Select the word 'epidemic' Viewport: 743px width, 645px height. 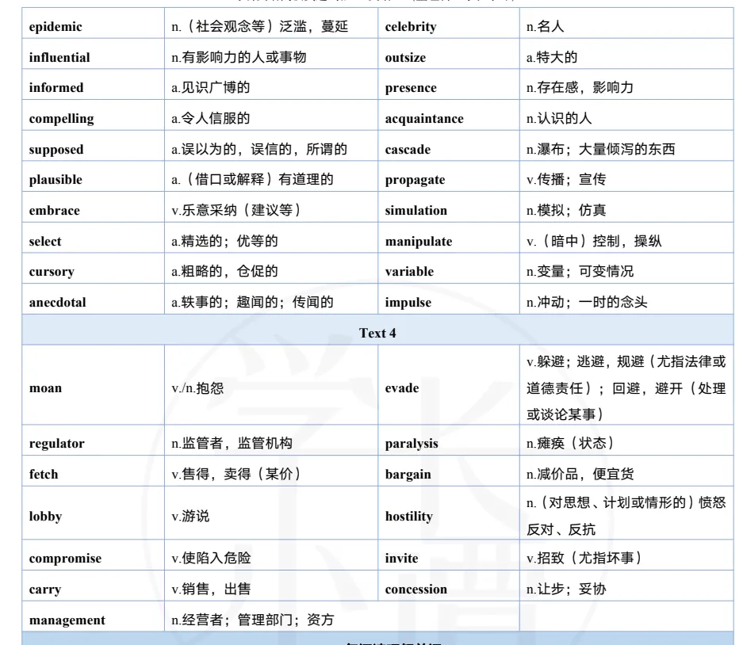pos(56,27)
